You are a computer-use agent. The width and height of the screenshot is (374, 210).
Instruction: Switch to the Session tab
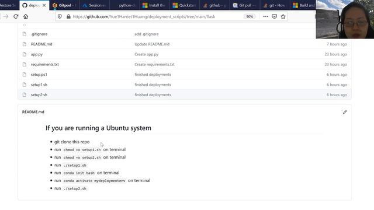pyautogui.click(x=95, y=5)
